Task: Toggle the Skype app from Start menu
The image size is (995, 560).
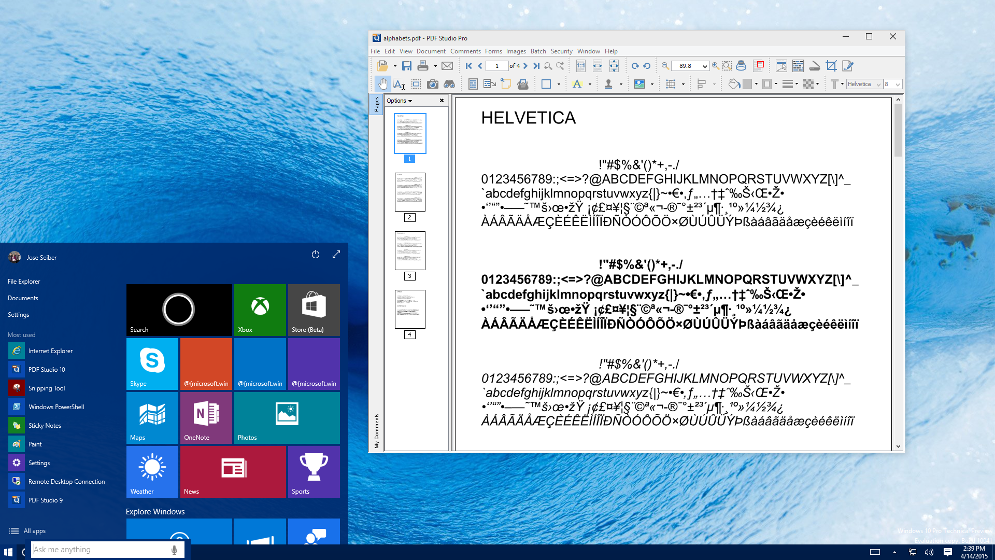Action: point(152,363)
